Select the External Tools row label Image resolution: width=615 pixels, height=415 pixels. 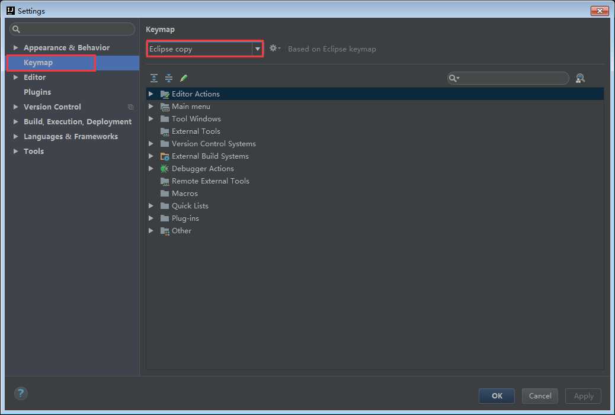[196, 131]
